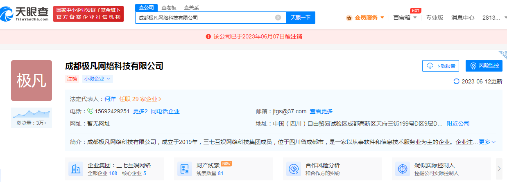Viewport: 507px width, 182px height.
Task: Open 线索数量 81 link
Action: point(210,173)
